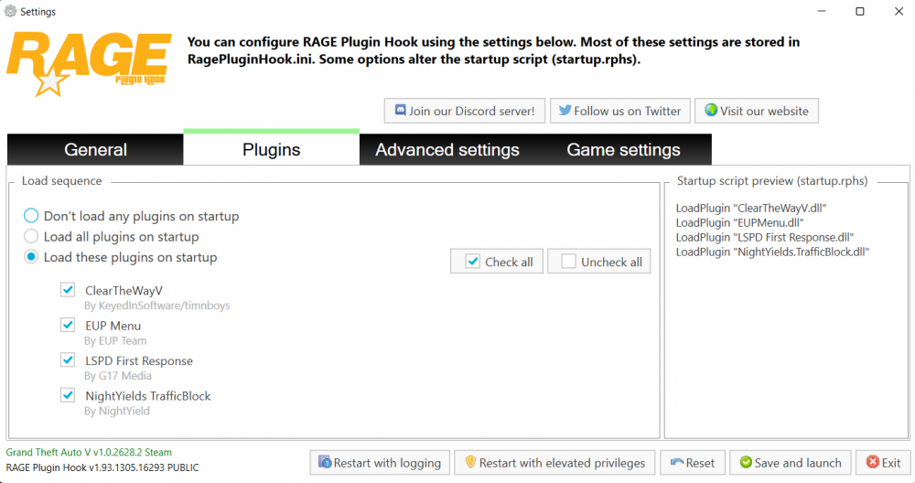
Task: Click LoadPlugin "LSPD First Response.dll" line
Action: pyautogui.click(x=765, y=238)
